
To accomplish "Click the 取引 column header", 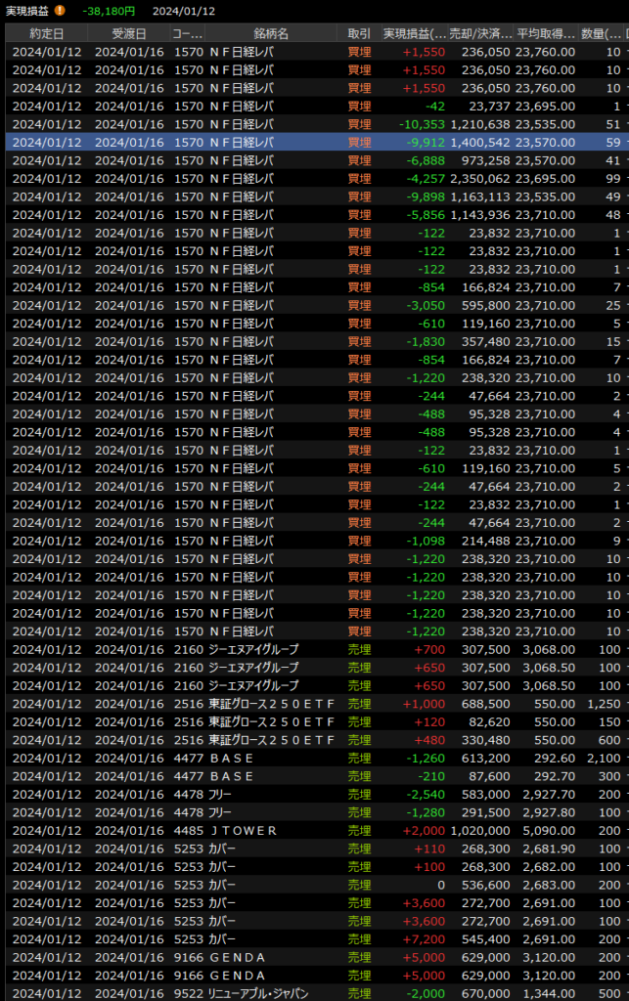I will (359, 33).
